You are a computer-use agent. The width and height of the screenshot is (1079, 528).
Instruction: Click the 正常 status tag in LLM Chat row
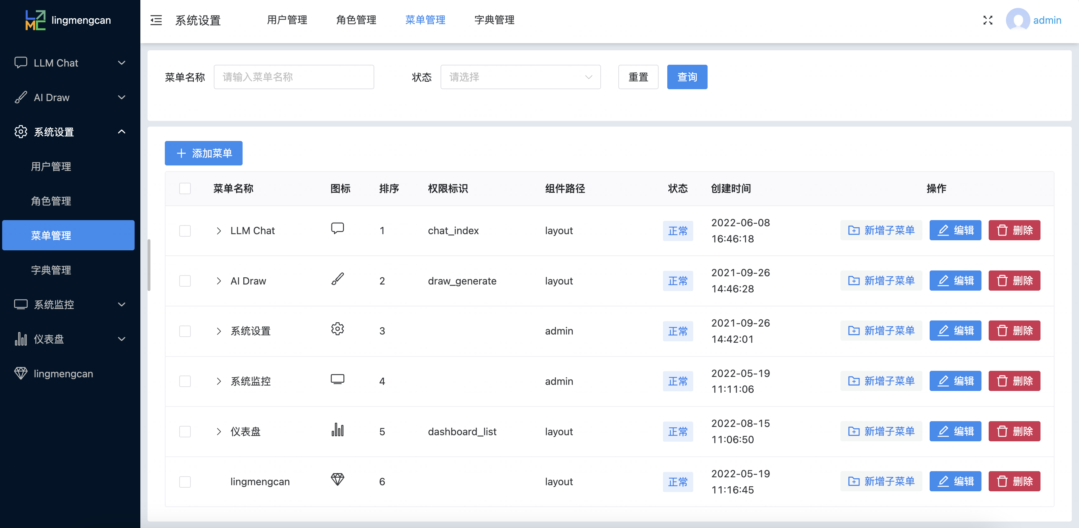[x=678, y=231]
